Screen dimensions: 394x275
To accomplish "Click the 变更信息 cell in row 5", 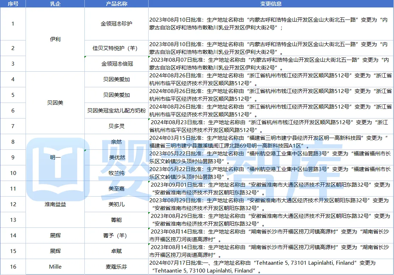I will [271, 95].
